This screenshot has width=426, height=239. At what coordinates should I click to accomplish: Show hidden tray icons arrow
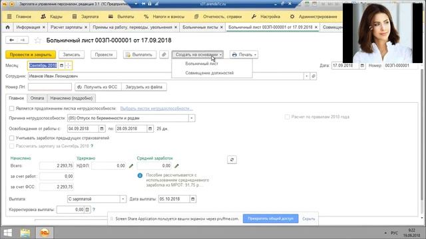(385, 233)
